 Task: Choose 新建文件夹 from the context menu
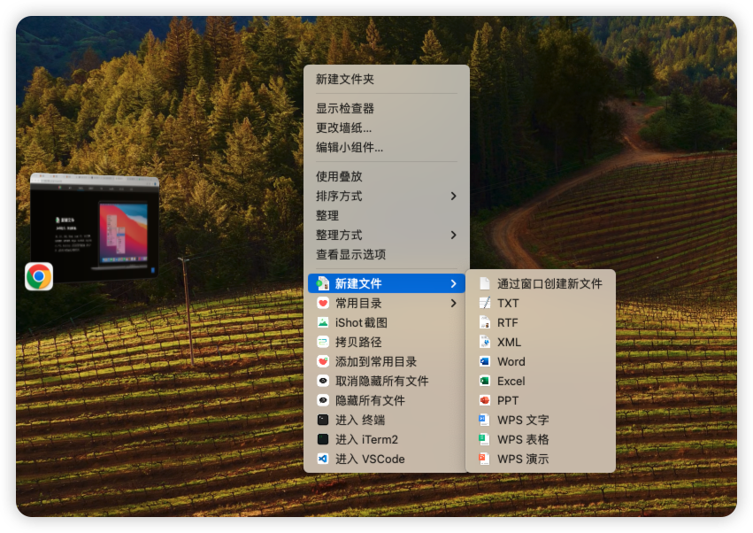click(x=387, y=80)
